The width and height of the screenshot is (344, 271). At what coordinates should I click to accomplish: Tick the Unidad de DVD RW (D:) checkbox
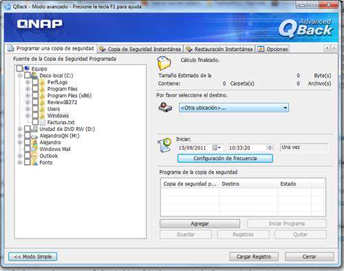(28, 129)
